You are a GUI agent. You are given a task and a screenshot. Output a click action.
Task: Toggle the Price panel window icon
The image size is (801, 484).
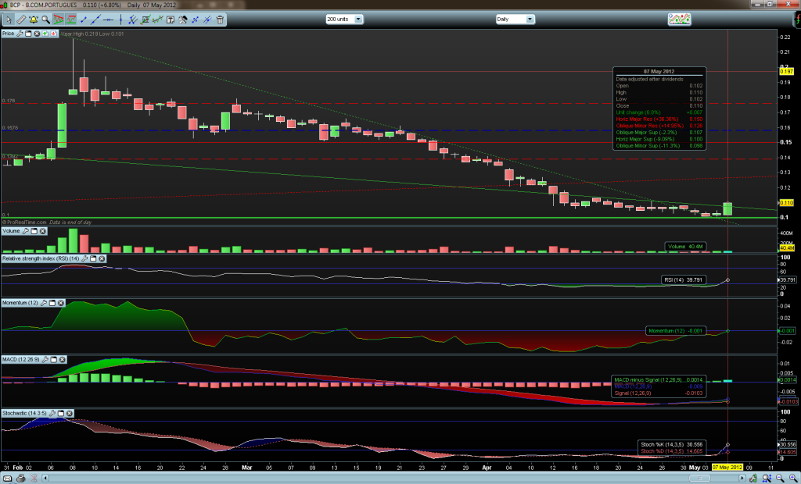coord(28,34)
